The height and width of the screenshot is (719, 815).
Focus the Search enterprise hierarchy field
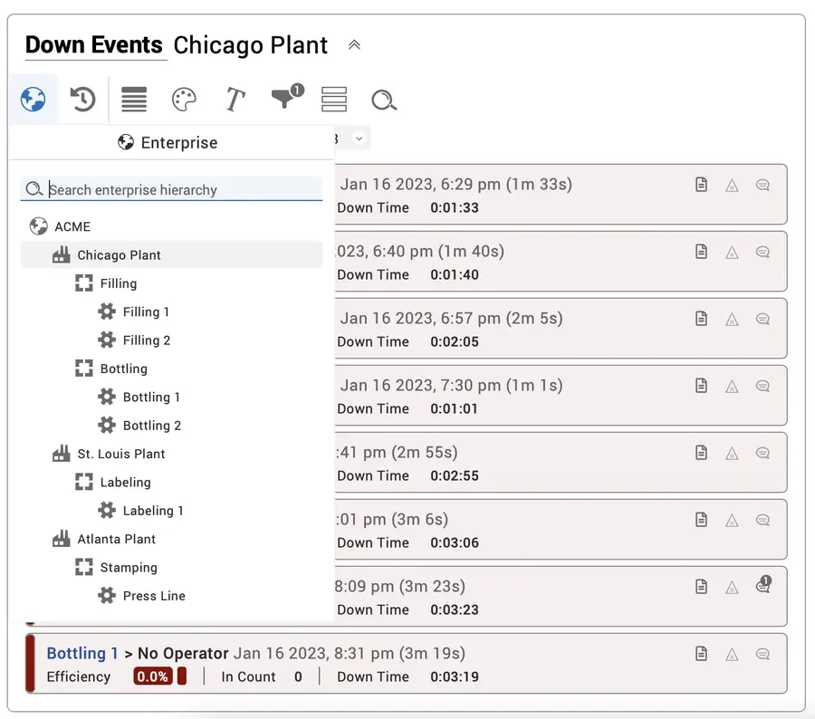171,189
